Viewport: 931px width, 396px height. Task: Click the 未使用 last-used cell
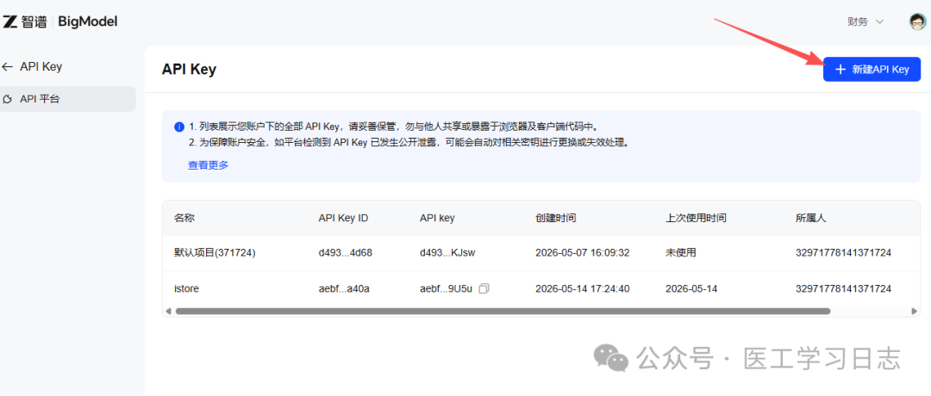click(680, 253)
